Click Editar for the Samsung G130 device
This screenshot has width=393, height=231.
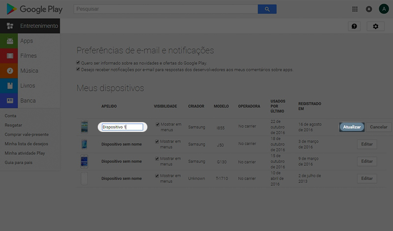367,161
